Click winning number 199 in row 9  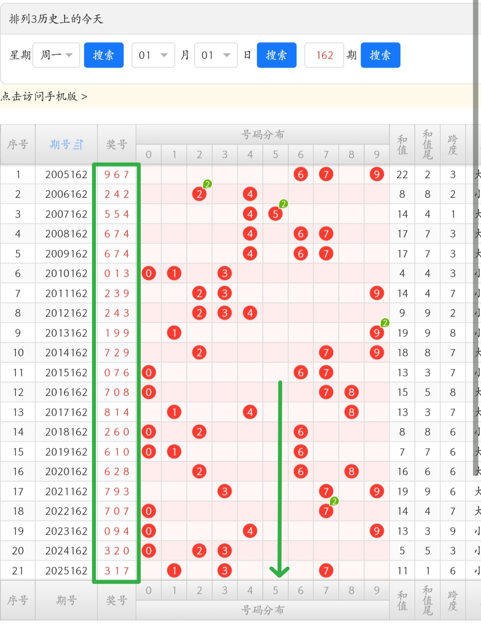[117, 333]
